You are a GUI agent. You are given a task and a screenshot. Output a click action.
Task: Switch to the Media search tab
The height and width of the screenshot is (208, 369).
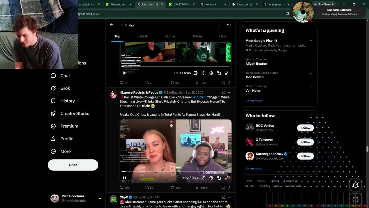click(x=197, y=36)
